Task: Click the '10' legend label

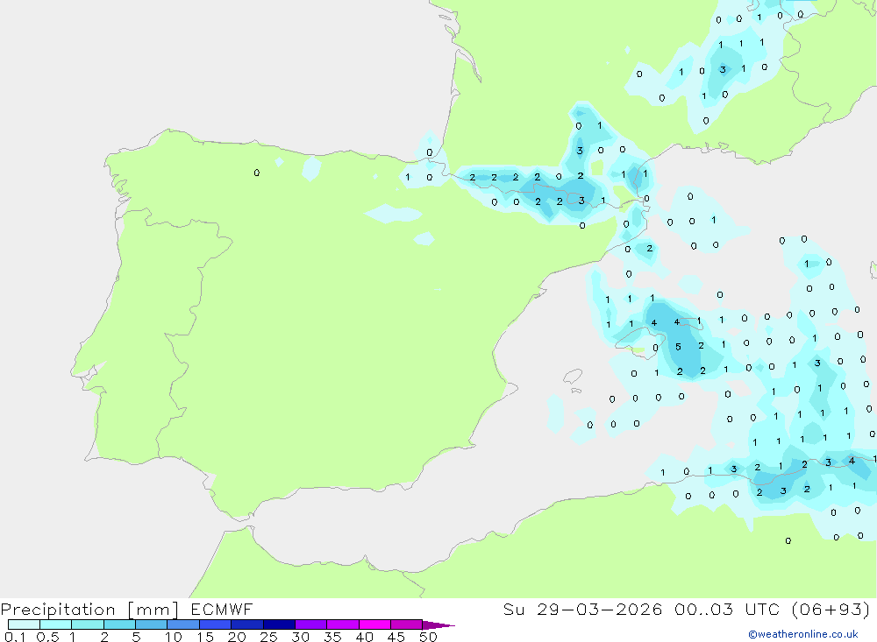Action: [174, 637]
